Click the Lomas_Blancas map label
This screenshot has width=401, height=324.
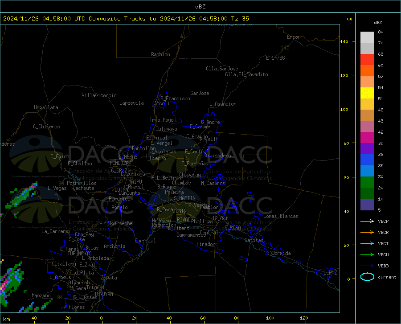click(281, 216)
